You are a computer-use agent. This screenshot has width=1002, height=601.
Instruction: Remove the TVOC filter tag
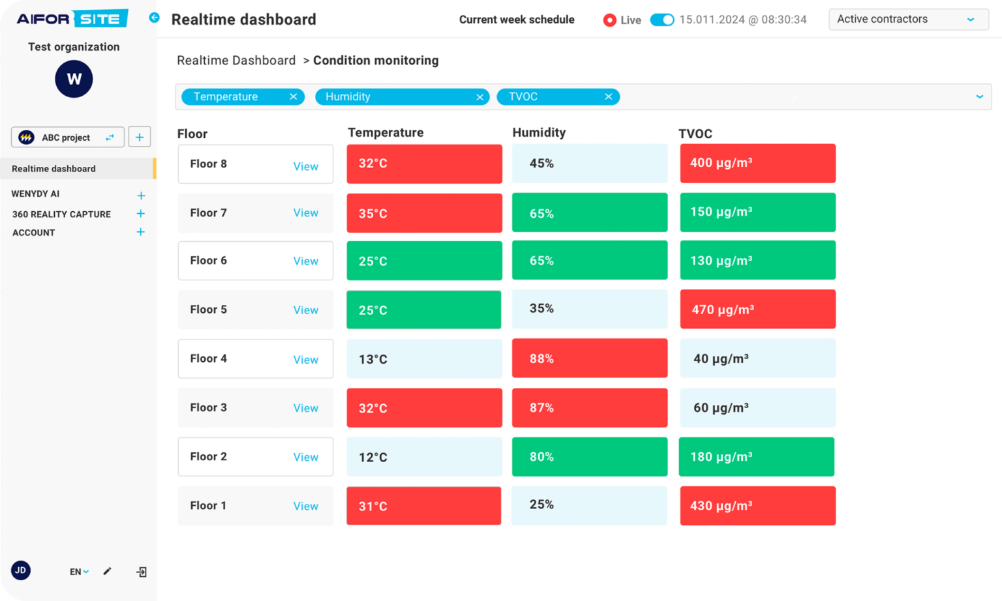[x=609, y=96]
